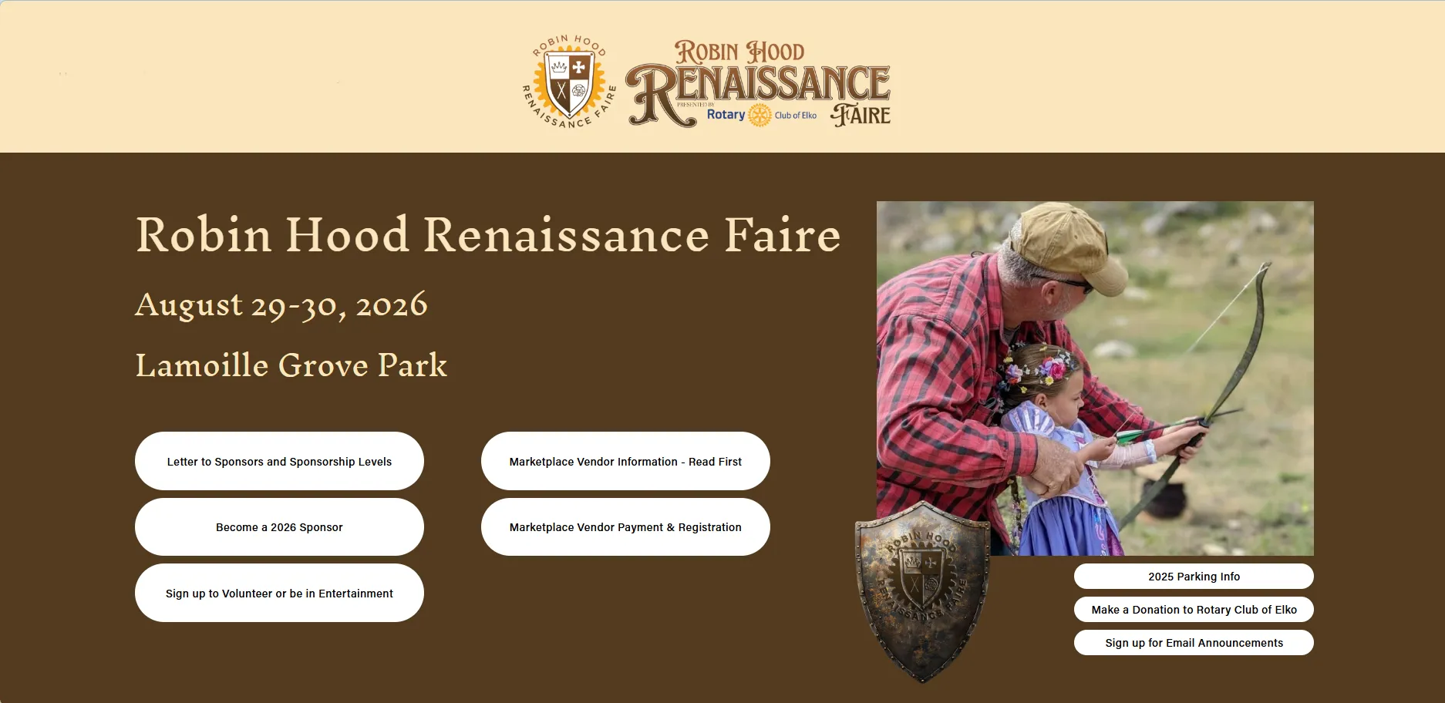Click the Lamoille Grove Park location text
The image size is (1445, 703).
291,365
